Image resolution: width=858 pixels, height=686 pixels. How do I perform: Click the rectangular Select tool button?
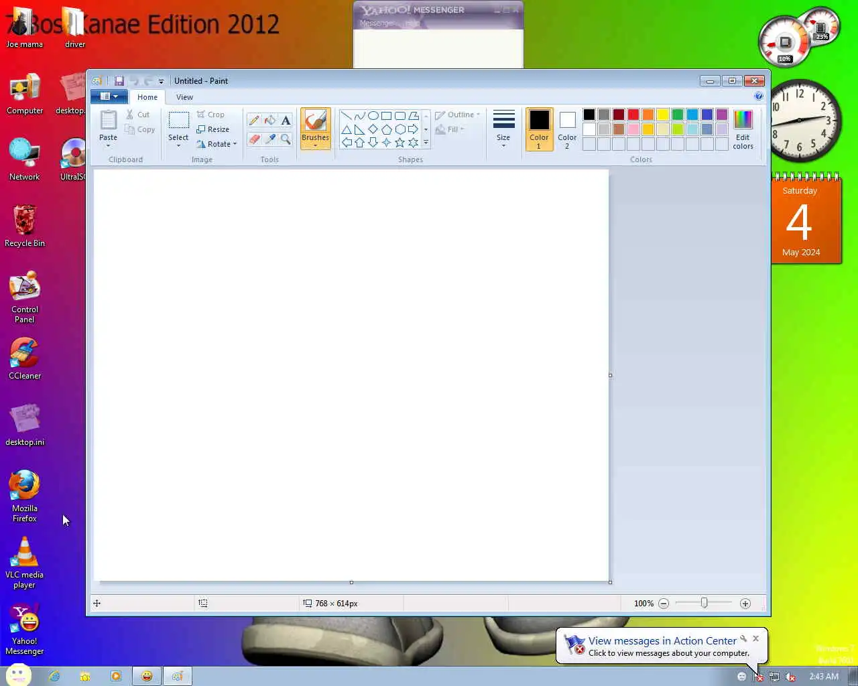(178, 121)
